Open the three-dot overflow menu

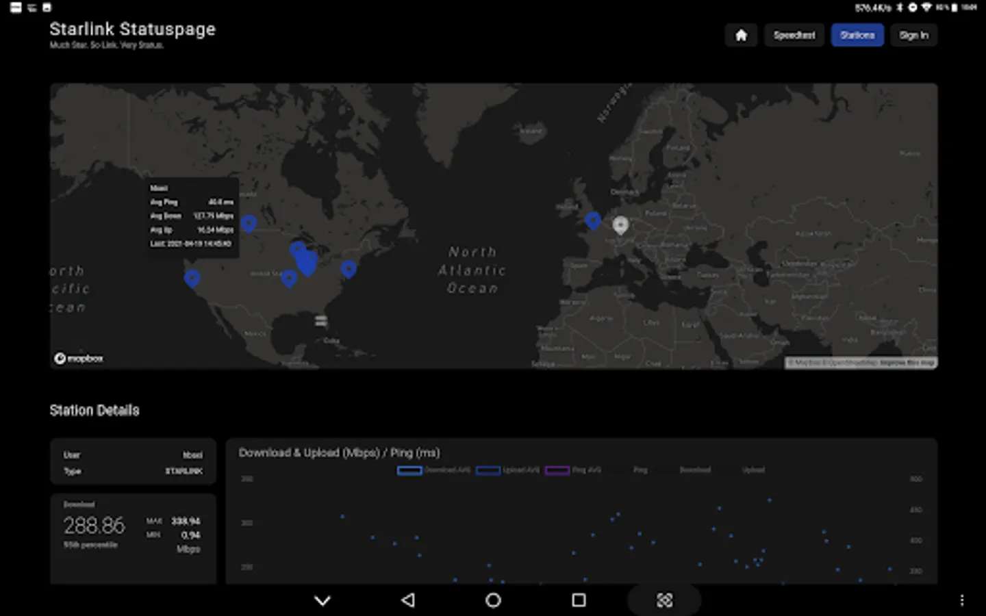point(962,600)
